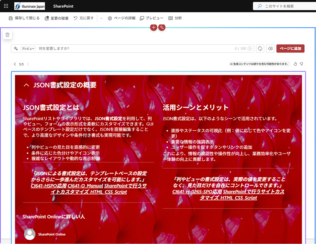Screen dimensions: 316x244
Task: Open the CI641-H-0265-SPO応用 link
Action: point(197,192)
